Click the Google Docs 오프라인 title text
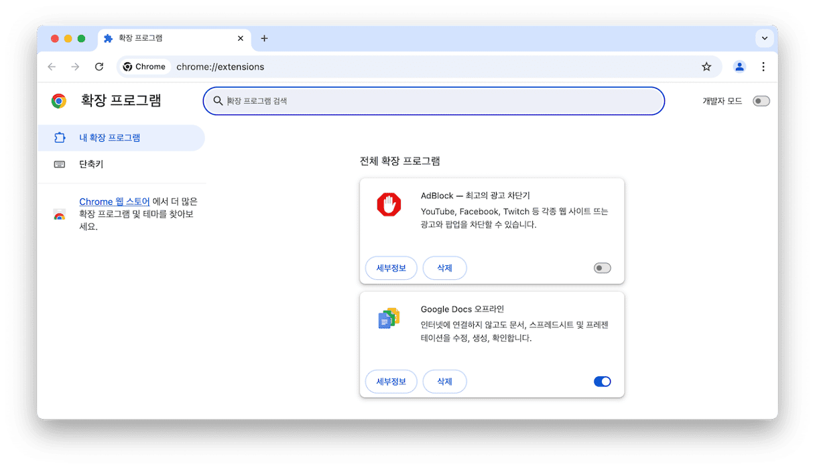This screenshot has width=815, height=468. 462,309
